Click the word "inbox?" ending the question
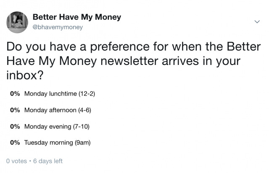This screenshot has width=269, height=173. 23,75
